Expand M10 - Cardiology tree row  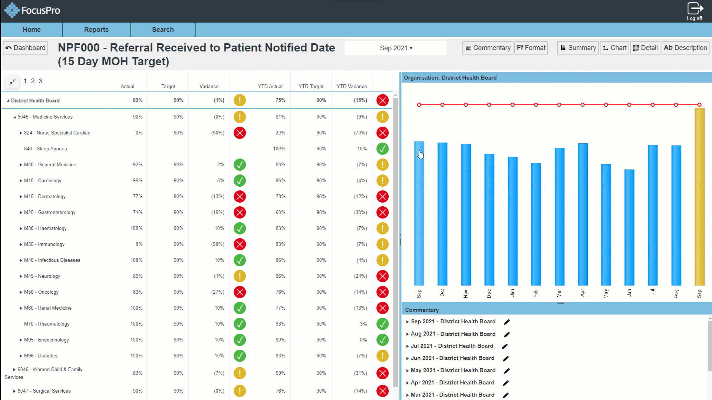point(21,181)
